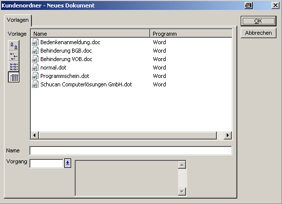The width and height of the screenshot is (282, 204).
Task: Click Word icon beside Programmschein.dot
Action: [35, 76]
